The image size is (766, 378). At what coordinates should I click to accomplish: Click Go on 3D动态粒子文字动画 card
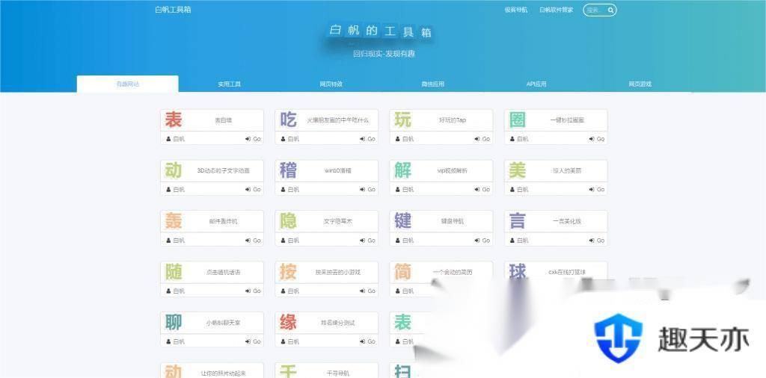253,190
